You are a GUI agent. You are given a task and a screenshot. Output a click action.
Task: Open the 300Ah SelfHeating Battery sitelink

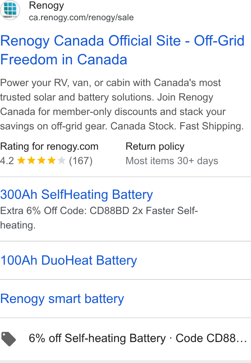click(76, 194)
